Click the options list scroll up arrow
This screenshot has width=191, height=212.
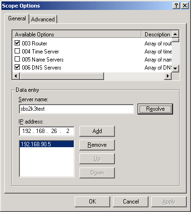click(175, 34)
